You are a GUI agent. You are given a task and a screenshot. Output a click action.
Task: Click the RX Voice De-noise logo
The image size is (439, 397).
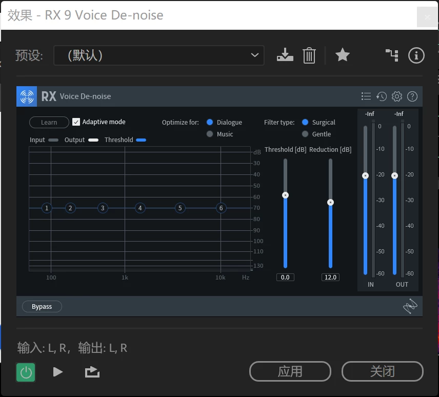click(27, 96)
